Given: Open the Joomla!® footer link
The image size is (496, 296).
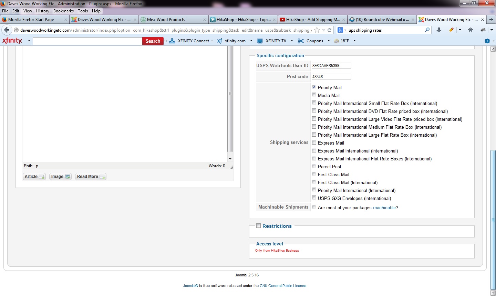Looking at the screenshot, I should click(190, 286).
